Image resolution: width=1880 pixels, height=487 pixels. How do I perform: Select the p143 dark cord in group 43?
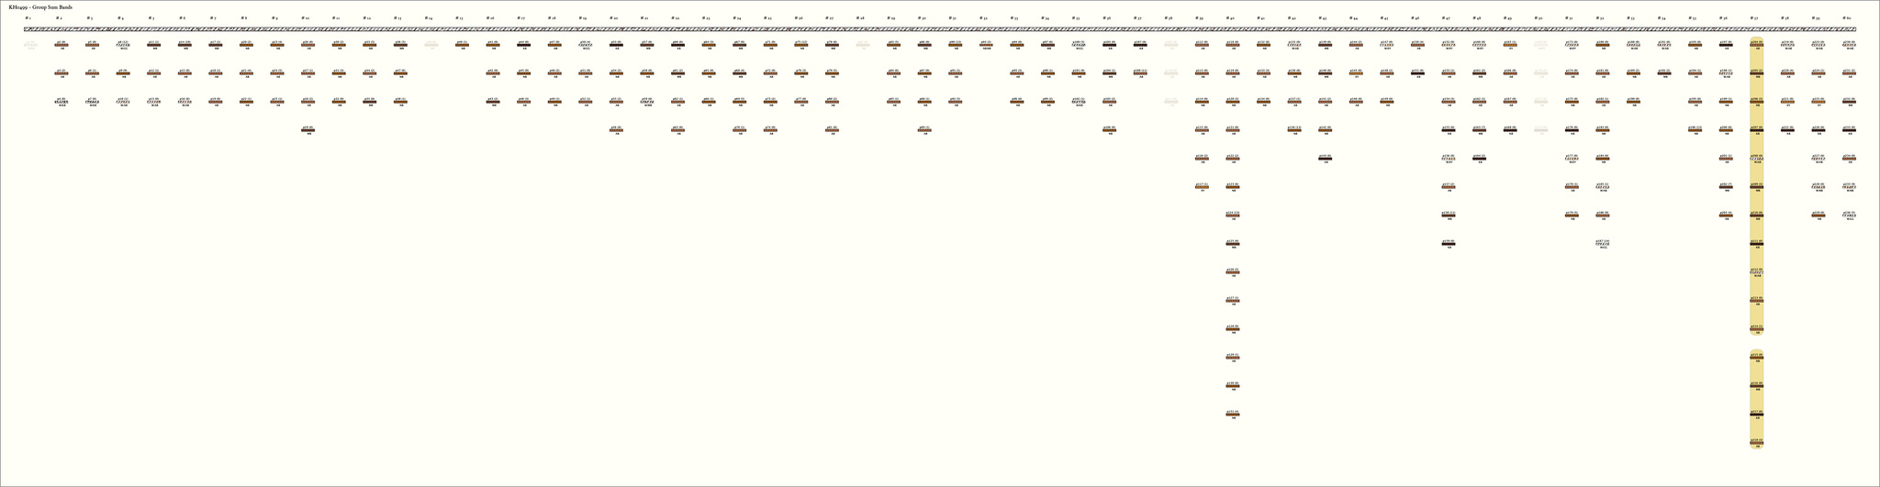[x=1325, y=159]
